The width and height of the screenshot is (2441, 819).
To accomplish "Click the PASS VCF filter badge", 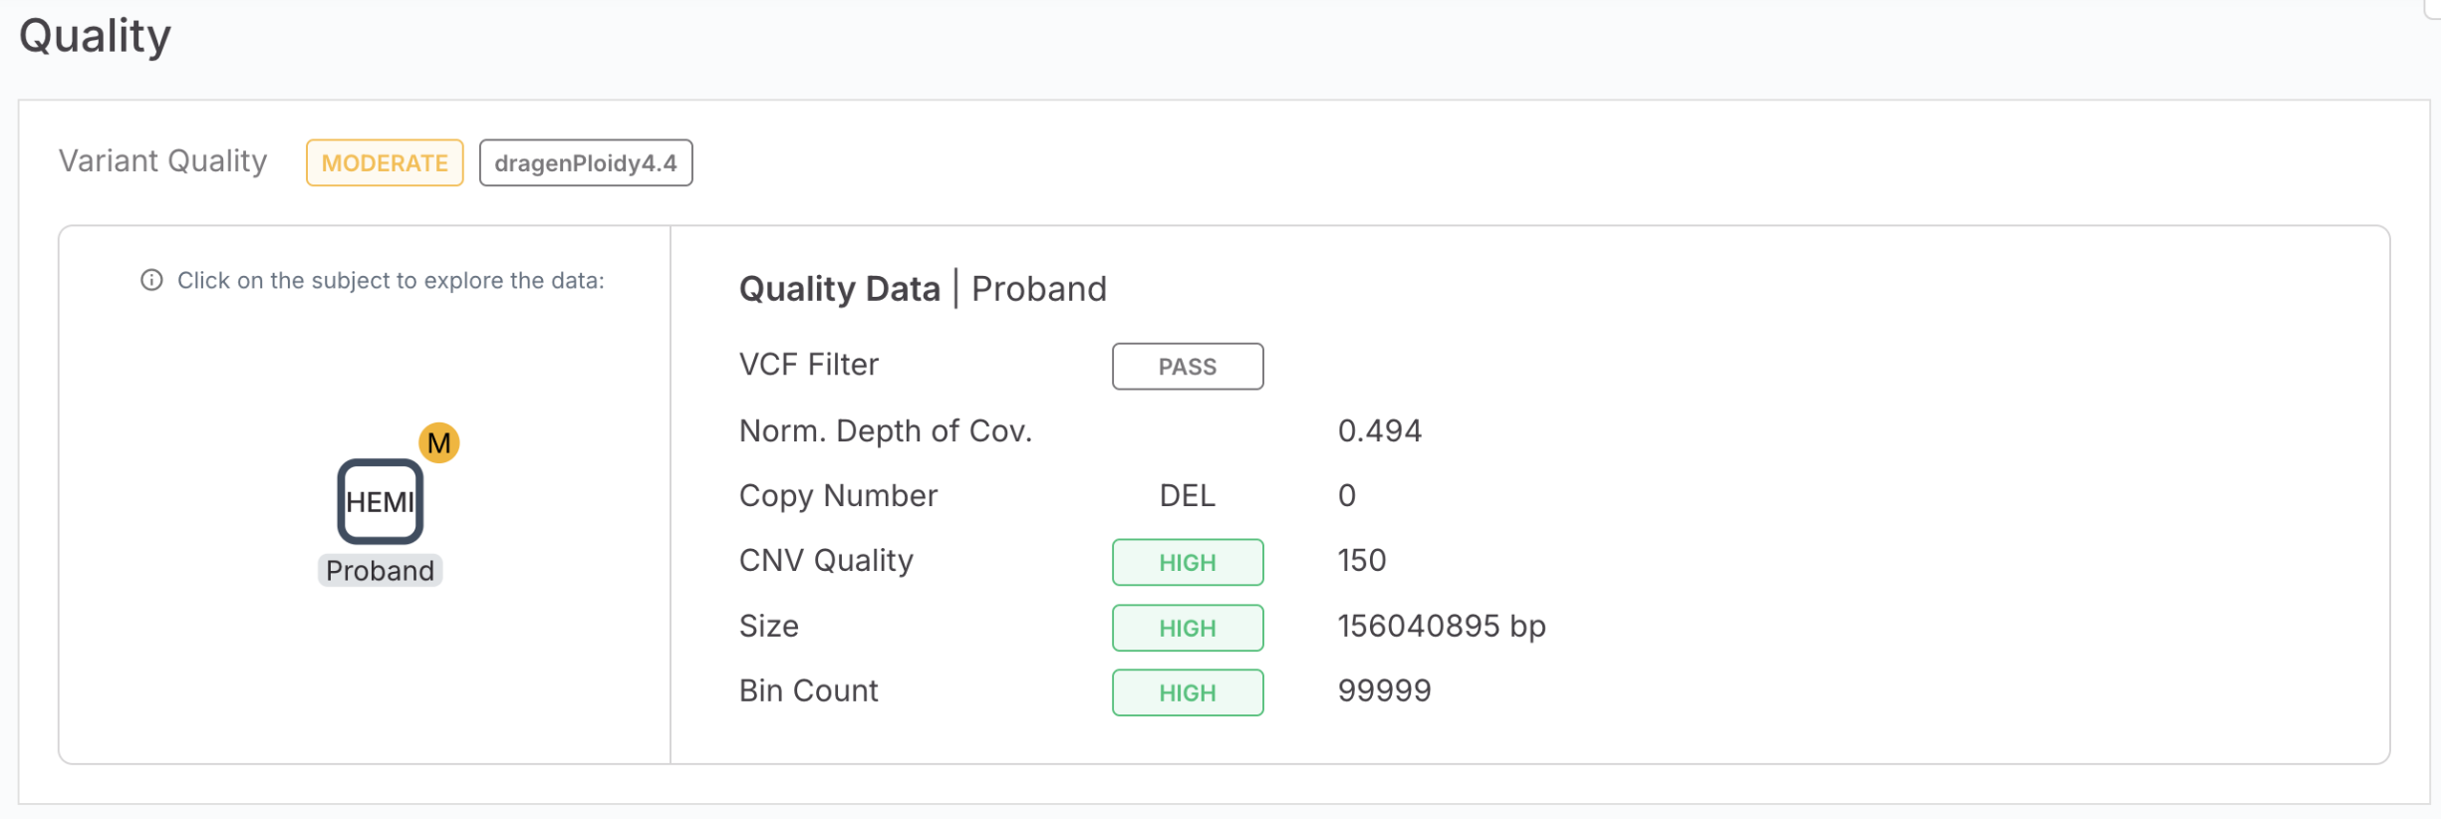I will [x=1187, y=367].
